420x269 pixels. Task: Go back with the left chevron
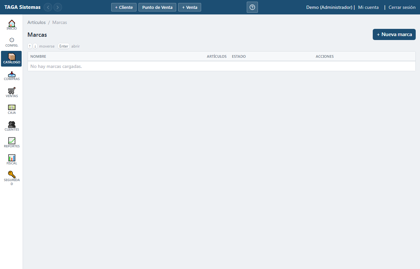(48, 7)
